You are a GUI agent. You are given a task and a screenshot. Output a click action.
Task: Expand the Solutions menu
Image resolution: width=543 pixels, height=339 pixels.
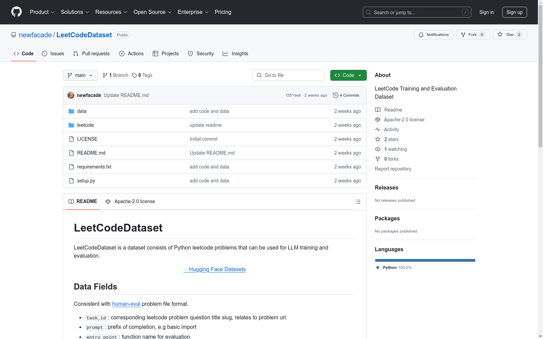pos(75,12)
